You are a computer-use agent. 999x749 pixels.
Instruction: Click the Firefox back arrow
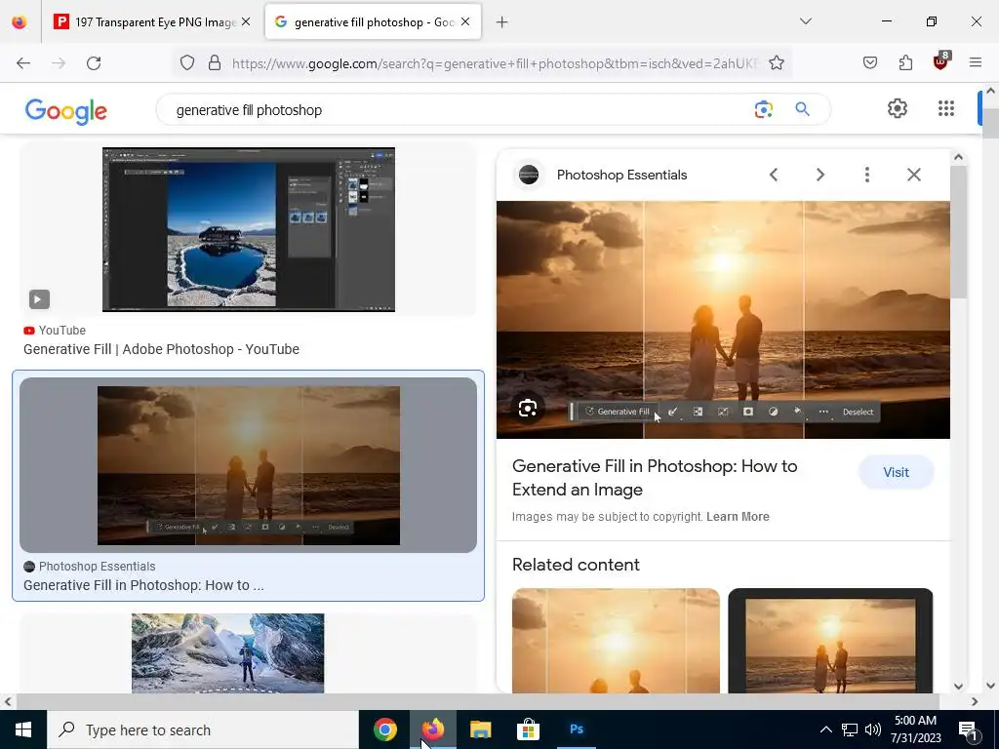pyautogui.click(x=23, y=63)
